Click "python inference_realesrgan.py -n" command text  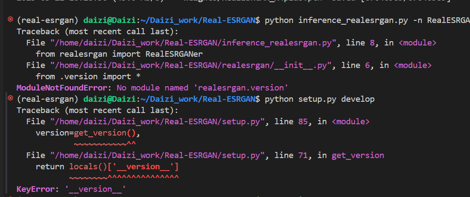[344, 20]
